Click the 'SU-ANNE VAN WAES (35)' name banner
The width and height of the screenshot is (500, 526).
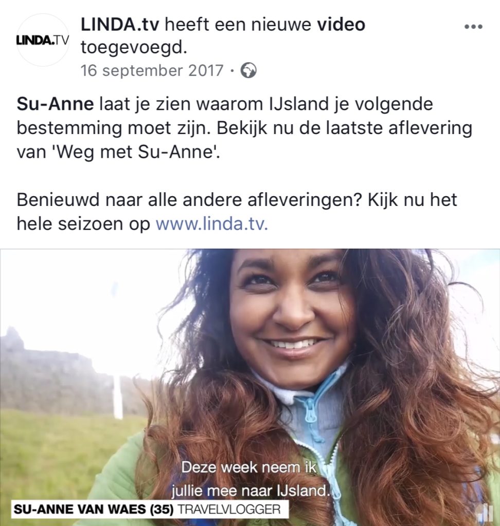[94, 510]
